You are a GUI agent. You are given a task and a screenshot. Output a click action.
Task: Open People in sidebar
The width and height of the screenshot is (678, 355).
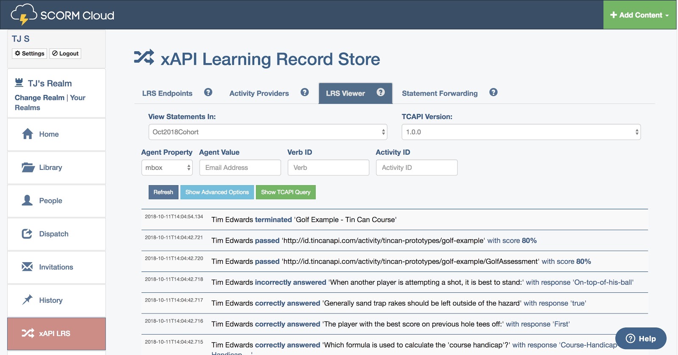(x=56, y=201)
